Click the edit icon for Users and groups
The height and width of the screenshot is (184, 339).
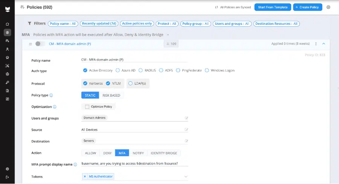186,118
